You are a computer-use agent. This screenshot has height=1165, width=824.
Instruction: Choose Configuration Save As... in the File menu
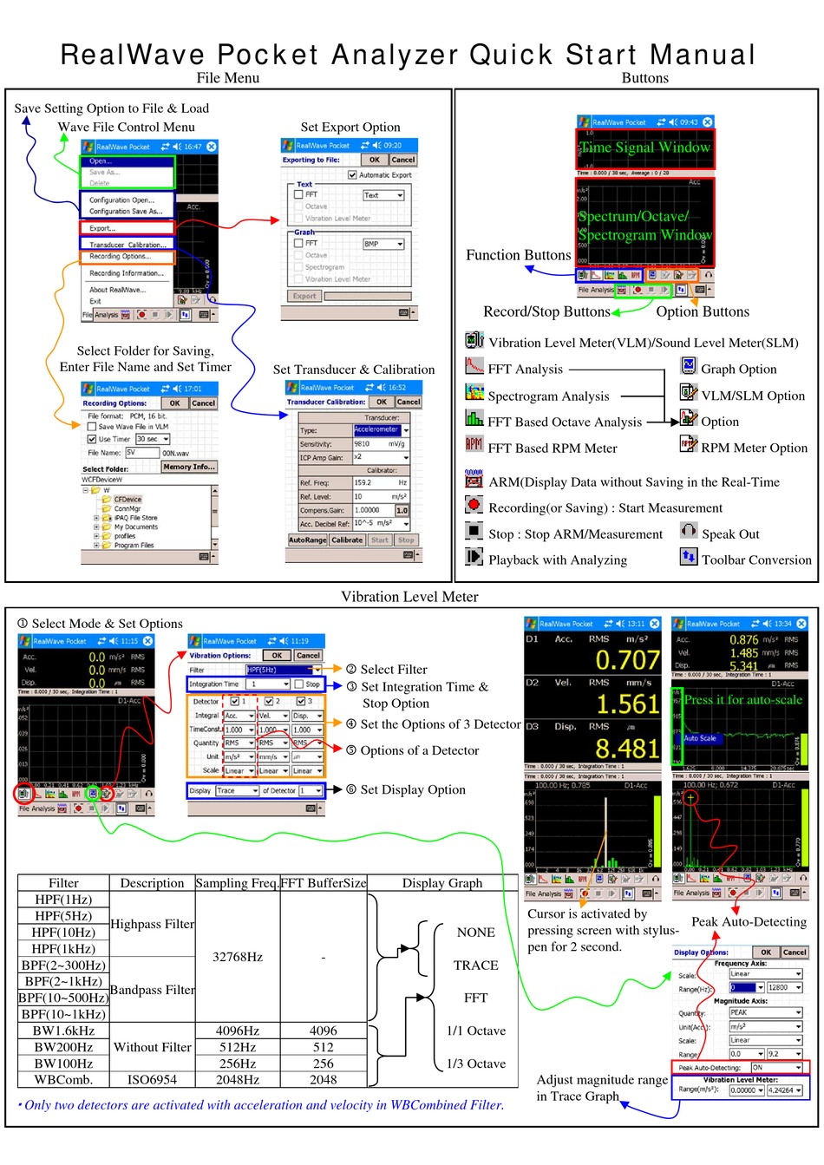[x=126, y=212]
